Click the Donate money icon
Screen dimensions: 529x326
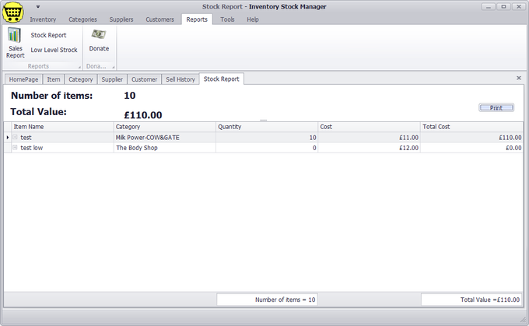point(99,34)
